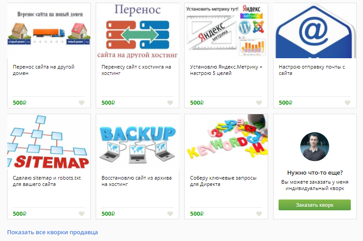Toggle heart on hosting transfer kwork
The image size is (363, 241).
[170, 103]
